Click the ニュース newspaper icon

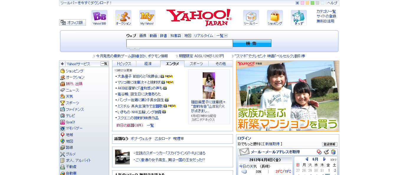click(63, 90)
